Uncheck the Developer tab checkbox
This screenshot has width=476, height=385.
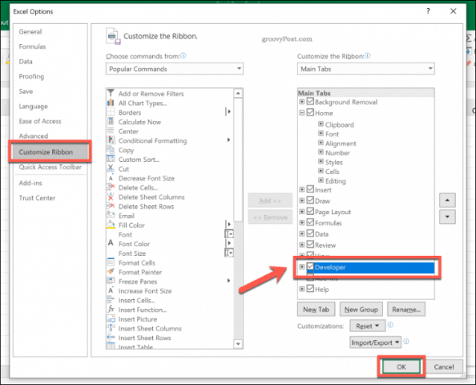[310, 266]
